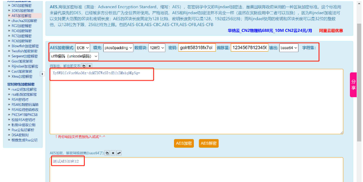Open Rijndael加密解密 in sidebar
The image size is (363, 182).
[x=25, y=66]
